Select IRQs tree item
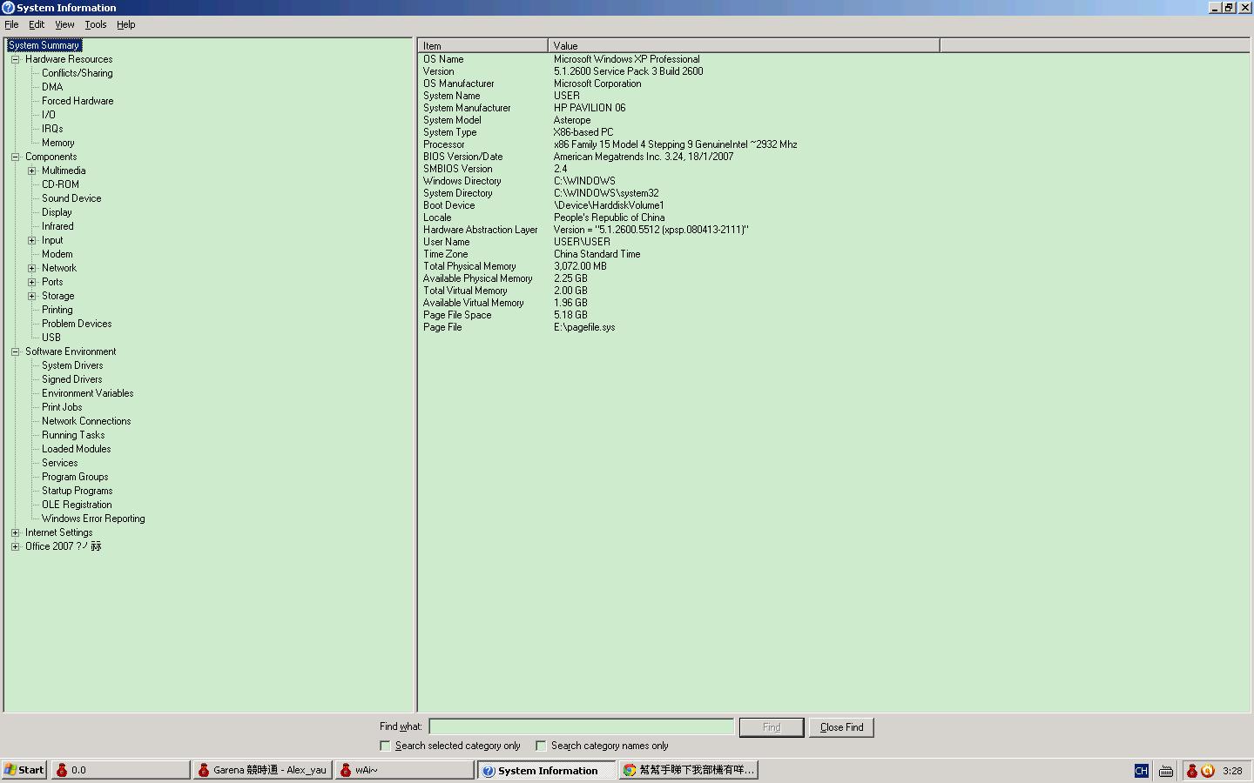The image size is (1254, 783). 52,129
